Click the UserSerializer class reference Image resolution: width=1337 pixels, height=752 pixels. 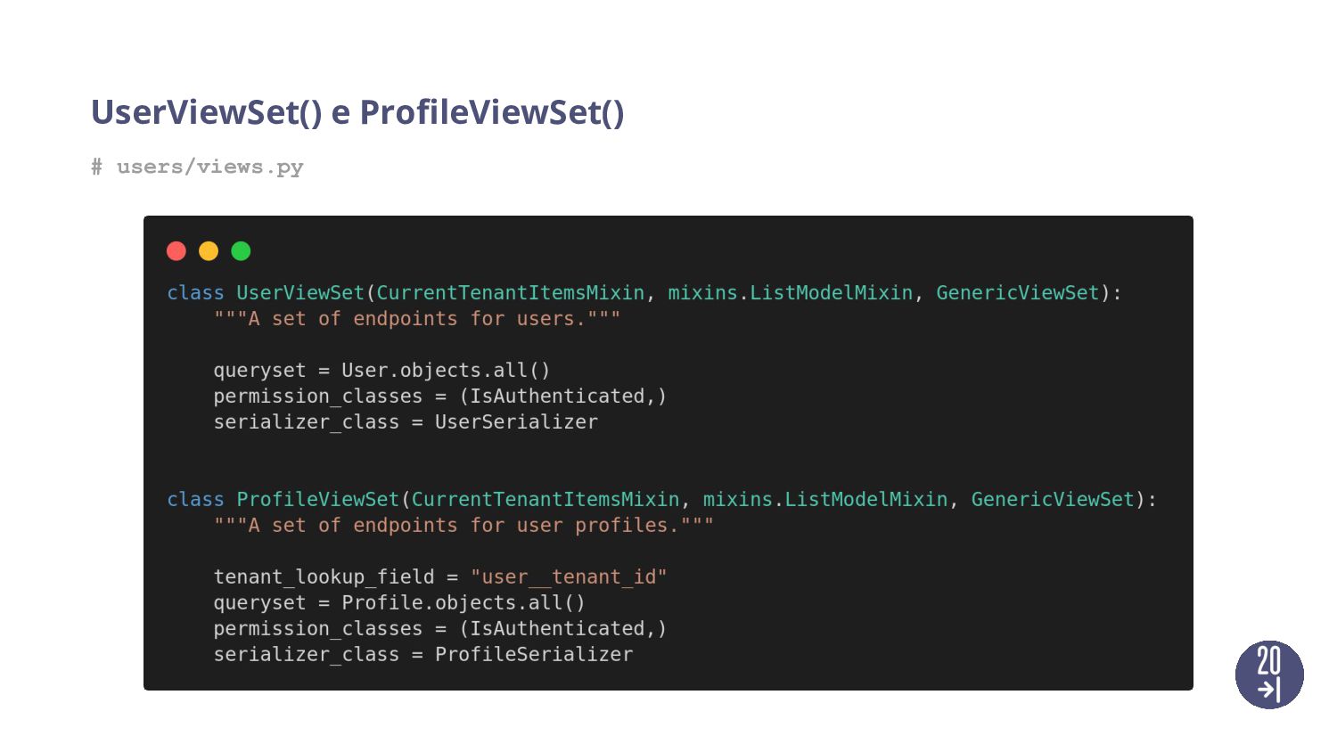click(516, 421)
